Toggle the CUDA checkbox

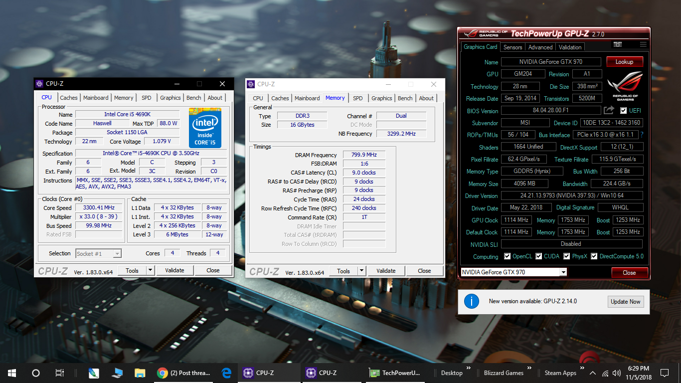539,256
